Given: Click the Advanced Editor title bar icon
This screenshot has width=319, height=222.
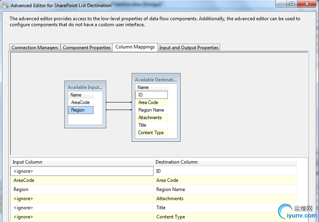Looking at the screenshot, I should (6, 6).
